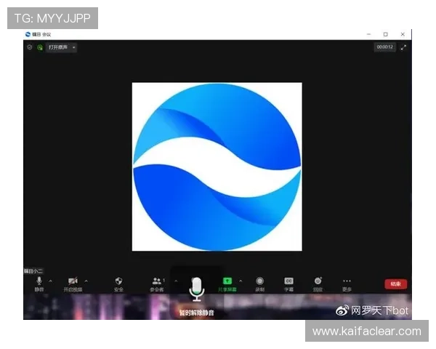Click the participant name label 瞩目小二
Viewport: 436px width, 349px height.
click(x=33, y=270)
